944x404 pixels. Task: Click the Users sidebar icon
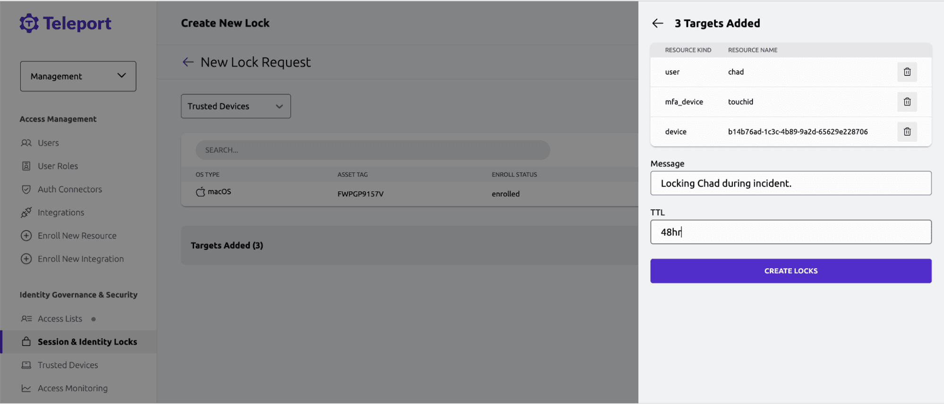click(x=26, y=143)
